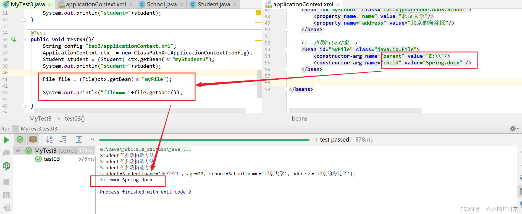Click 'Process finished with exit code 0' text

click(x=146, y=192)
